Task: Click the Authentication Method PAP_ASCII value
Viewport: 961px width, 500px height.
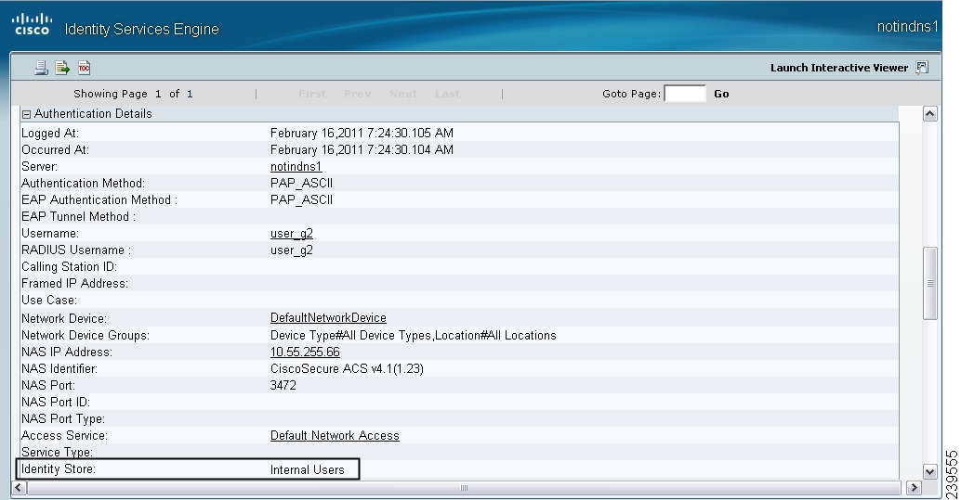Action: 301,183
